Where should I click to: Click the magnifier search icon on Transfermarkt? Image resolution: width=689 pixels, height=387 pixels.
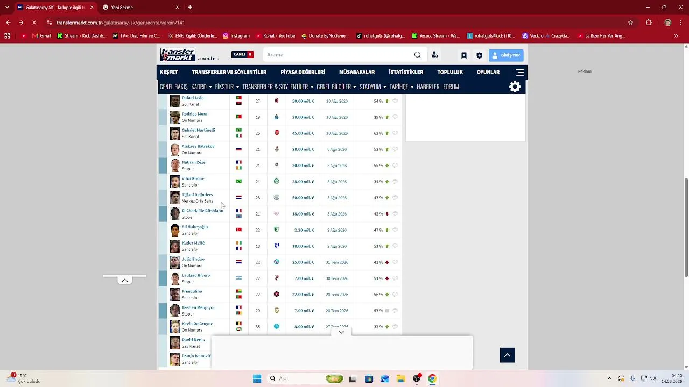click(x=418, y=55)
